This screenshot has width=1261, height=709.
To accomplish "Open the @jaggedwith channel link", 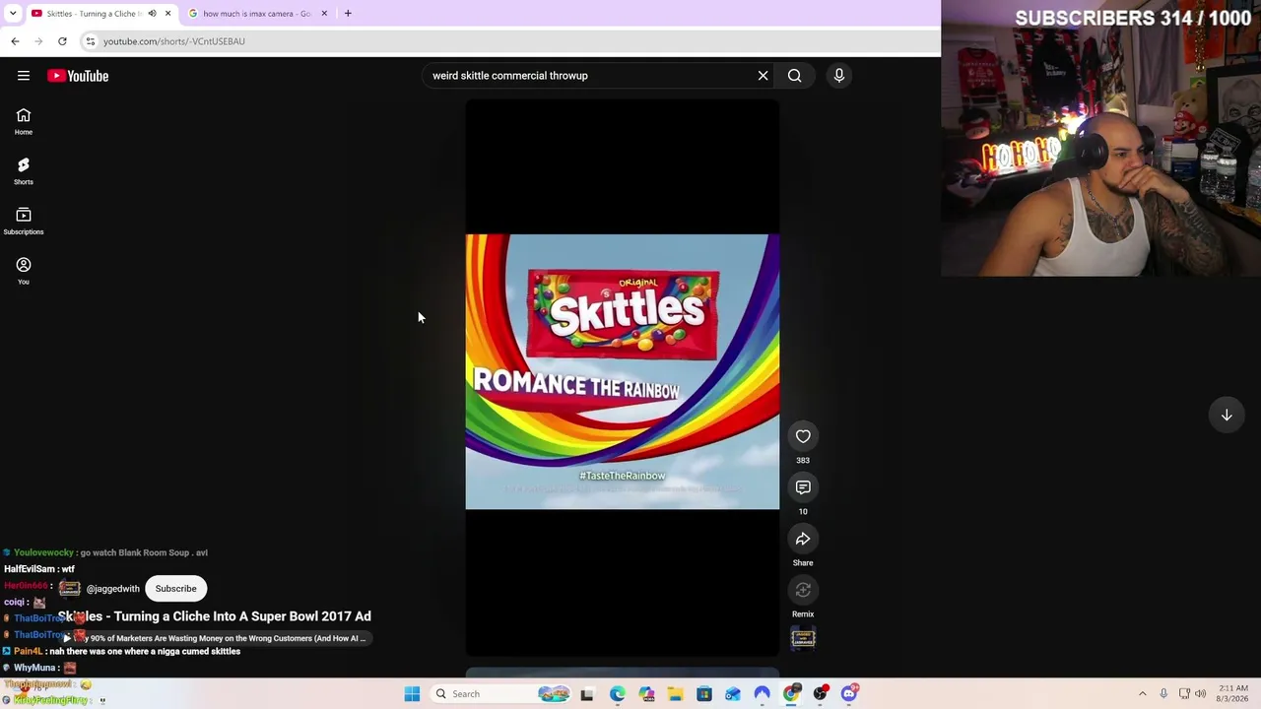I will click(x=112, y=589).
